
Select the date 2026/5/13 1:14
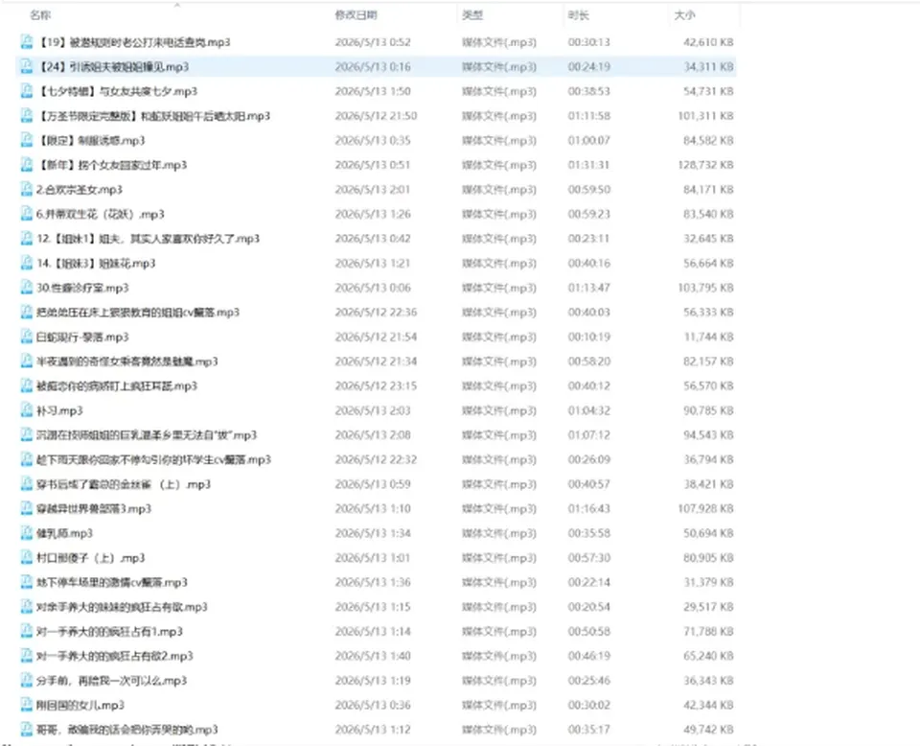click(x=373, y=632)
